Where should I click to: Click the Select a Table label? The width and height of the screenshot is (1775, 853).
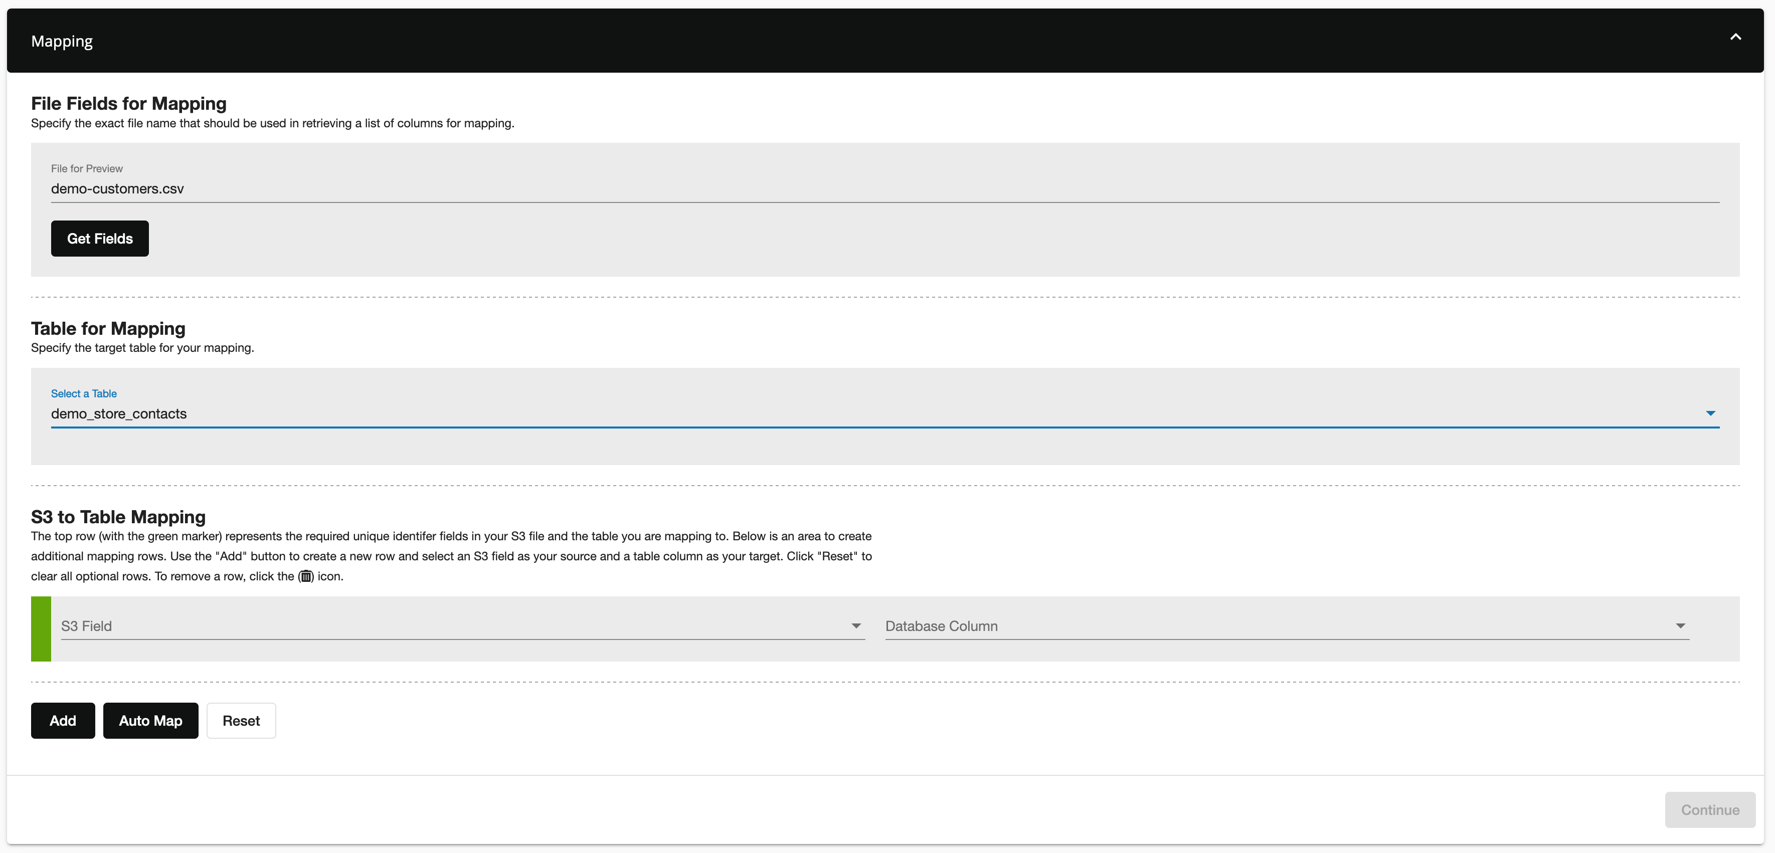(x=83, y=394)
